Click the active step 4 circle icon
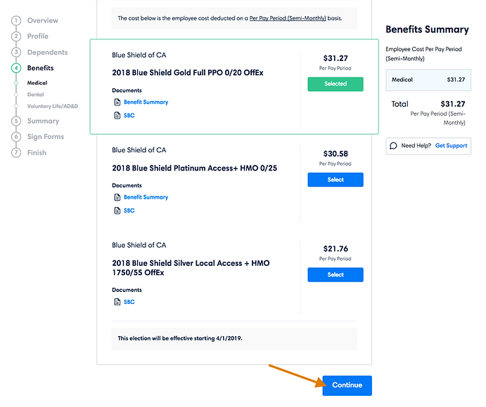Screen dimensions: 486x407 (16, 68)
